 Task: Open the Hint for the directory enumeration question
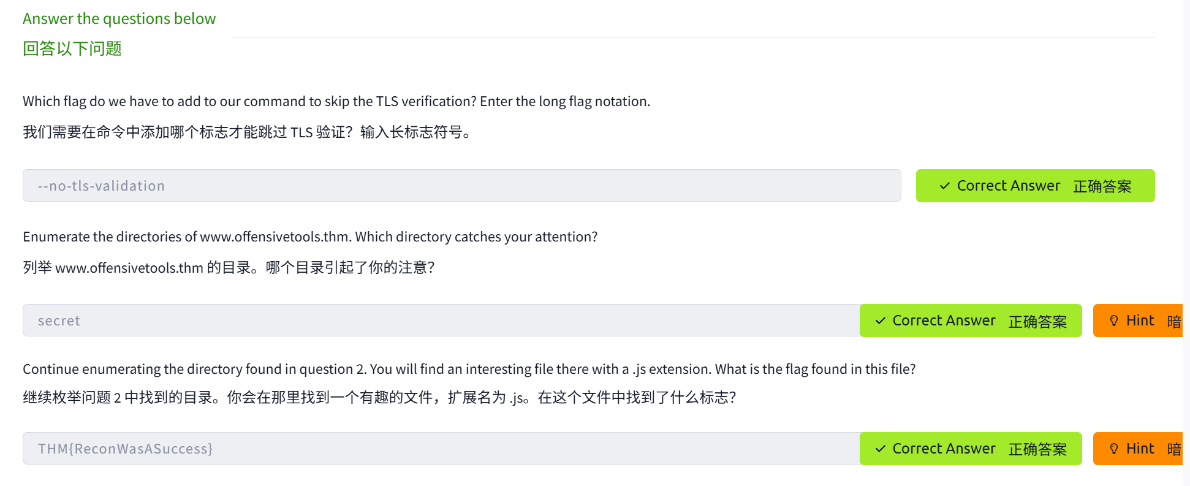click(x=1139, y=321)
